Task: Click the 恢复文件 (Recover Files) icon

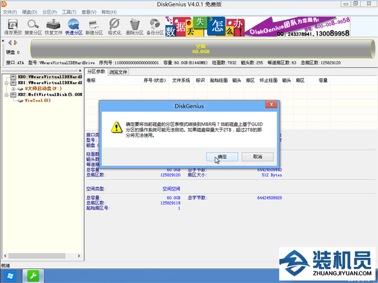Action: tap(53, 26)
